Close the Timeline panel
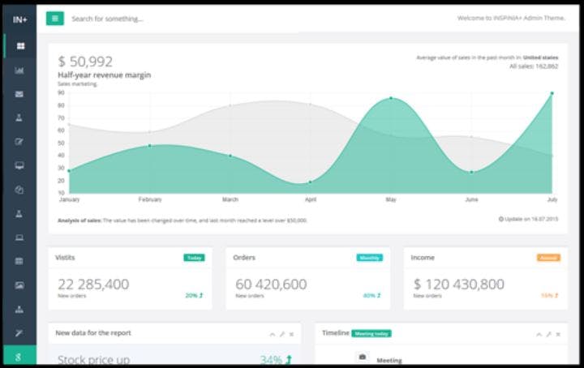 click(558, 335)
